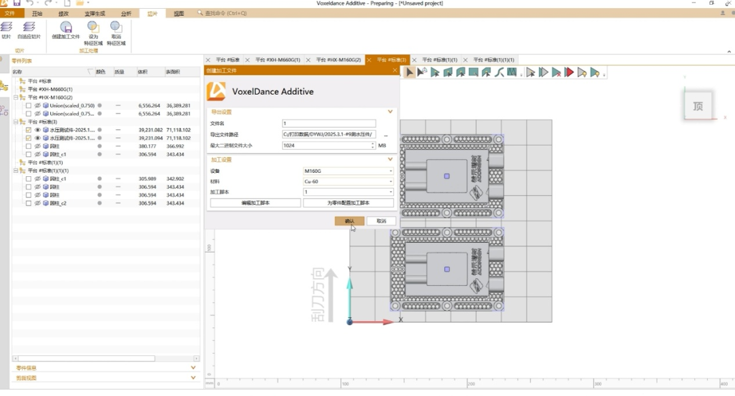Switch to the 支撑生成 ribbon tab
The image size is (735, 396).
[x=95, y=14]
